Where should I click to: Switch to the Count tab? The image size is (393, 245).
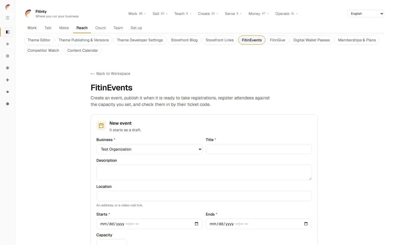pos(100,28)
